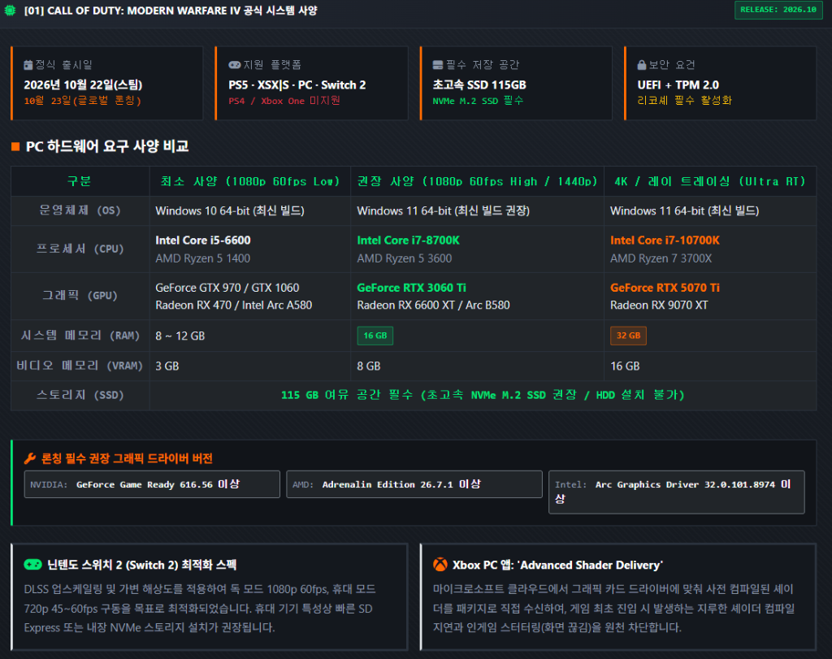Click the 4K / 레이 트레이싱 column header
Viewport: 832px width, 659px height.
pyautogui.click(x=710, y=181)
